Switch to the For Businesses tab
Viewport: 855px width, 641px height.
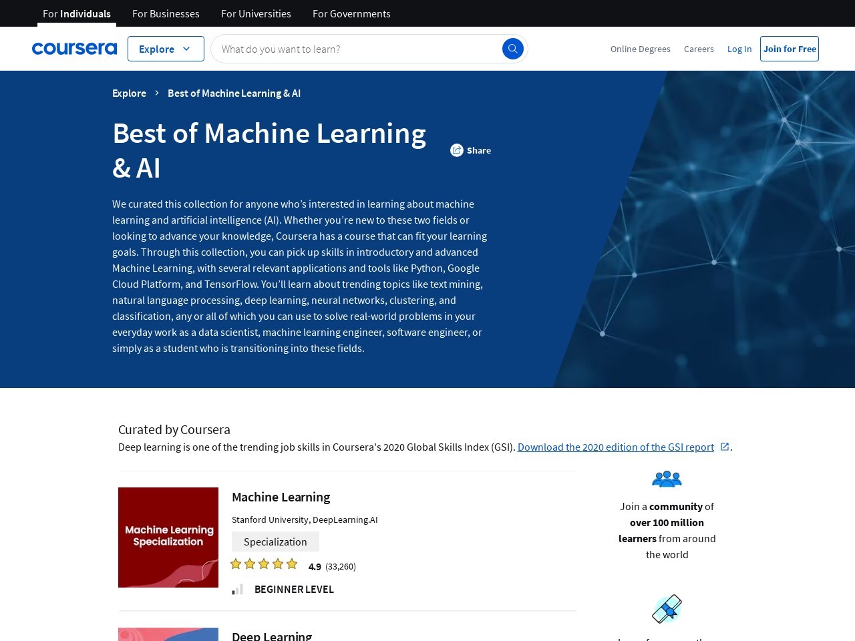(166, 13)
